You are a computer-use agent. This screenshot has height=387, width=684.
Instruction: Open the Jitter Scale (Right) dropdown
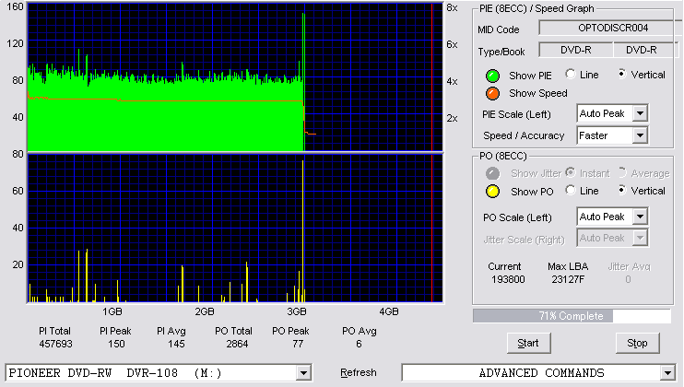coord(640,238)
